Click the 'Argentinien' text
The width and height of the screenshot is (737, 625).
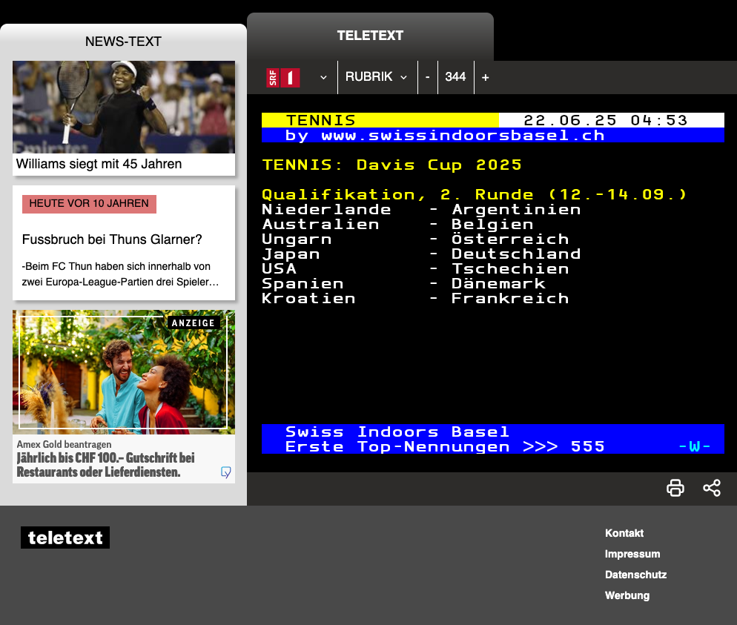[516, 210]
